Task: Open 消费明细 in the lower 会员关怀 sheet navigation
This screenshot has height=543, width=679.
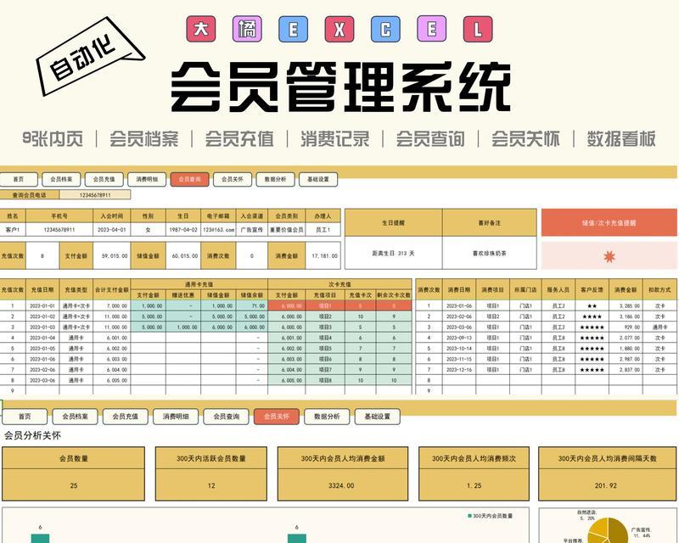Action: click(176, 417)
